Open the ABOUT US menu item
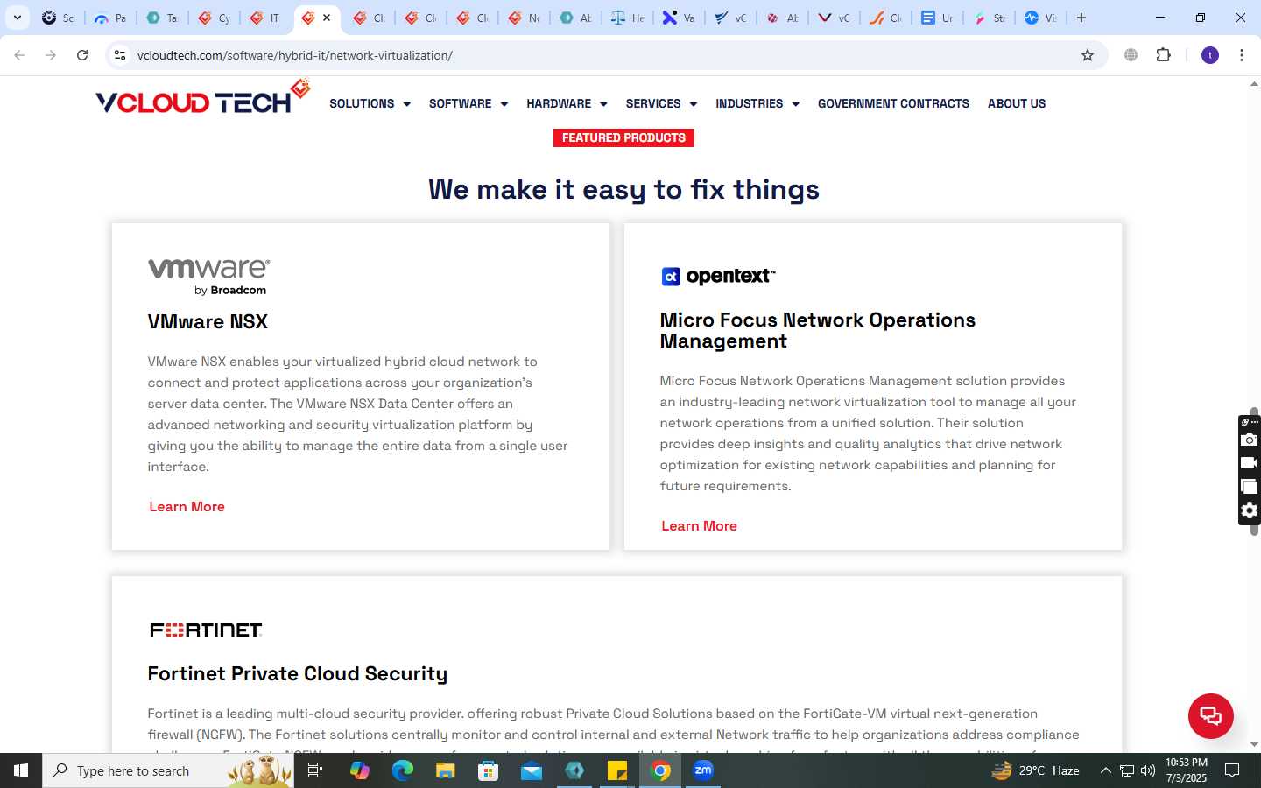1261x788 pixels. (x=1017, y=103)
